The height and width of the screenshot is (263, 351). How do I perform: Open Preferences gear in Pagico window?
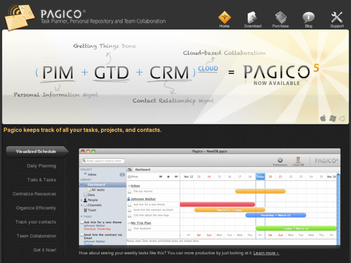click(280, 161)
